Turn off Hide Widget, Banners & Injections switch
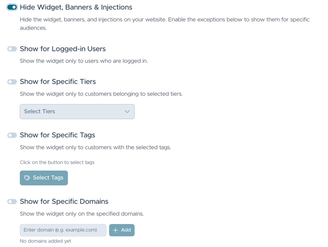 (x=12, y=7)
